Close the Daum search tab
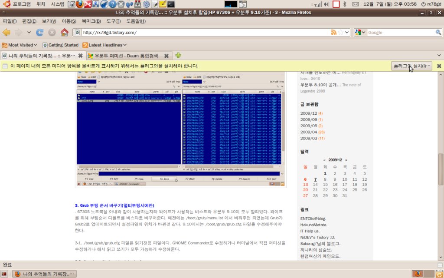The height and width of the screenshot is (278, 444). pos(166,56)
